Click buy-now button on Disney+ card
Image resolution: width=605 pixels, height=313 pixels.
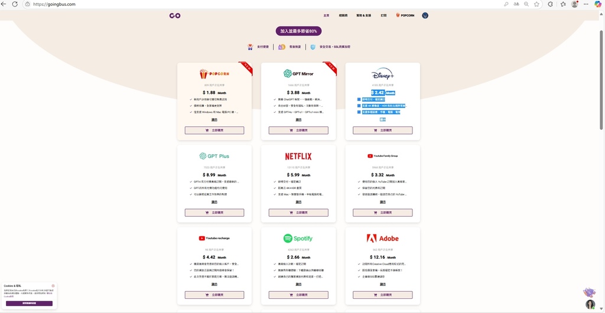pyautogui.click(x=382, y=131)
